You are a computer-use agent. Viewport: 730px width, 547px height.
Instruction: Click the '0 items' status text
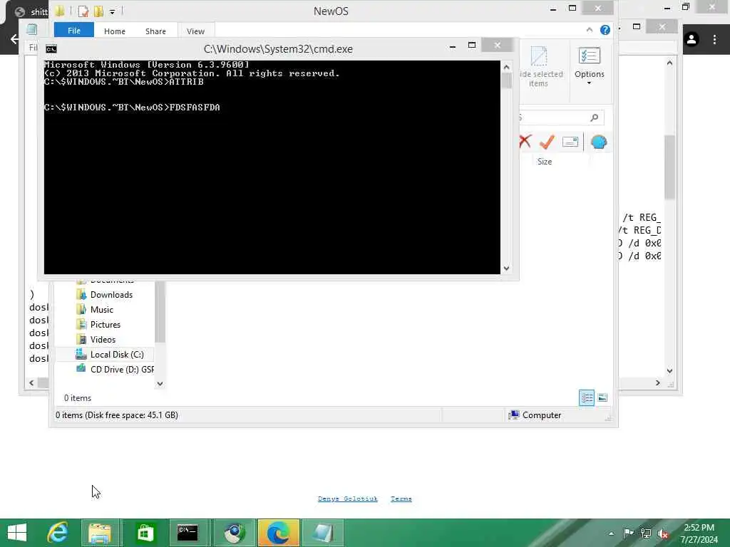click(77, 398)
